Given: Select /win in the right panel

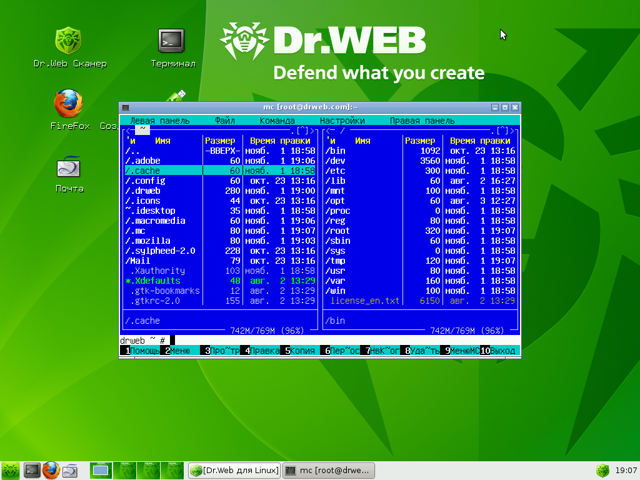Looking at the screenshot, I should tap(420, 291).
